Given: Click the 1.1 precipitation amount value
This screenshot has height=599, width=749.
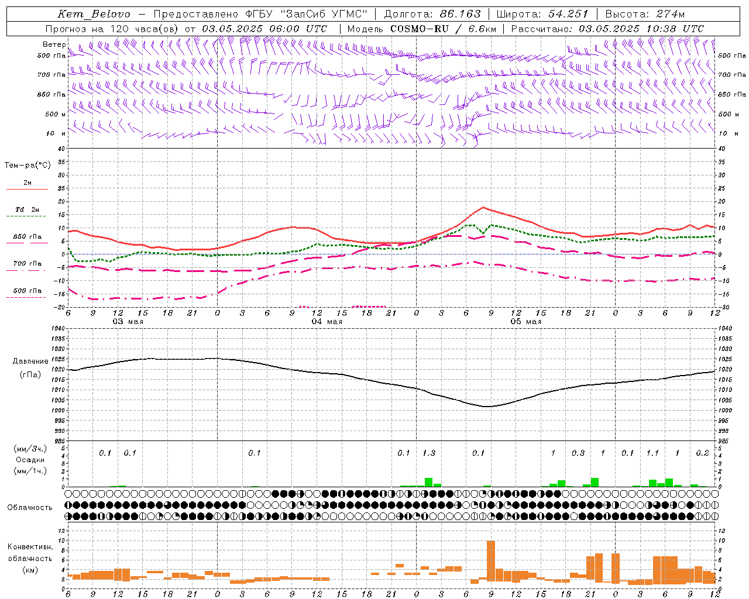Looking at the screenshot, I should point(652,453).
